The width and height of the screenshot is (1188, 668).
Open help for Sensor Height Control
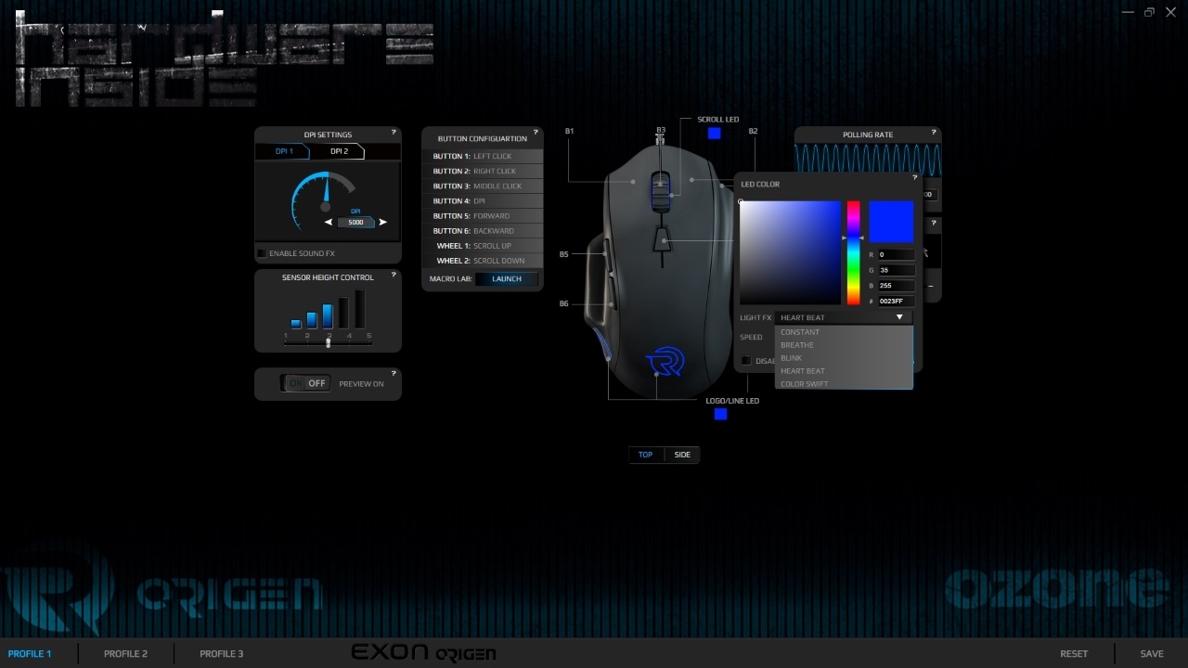point(394,275)
